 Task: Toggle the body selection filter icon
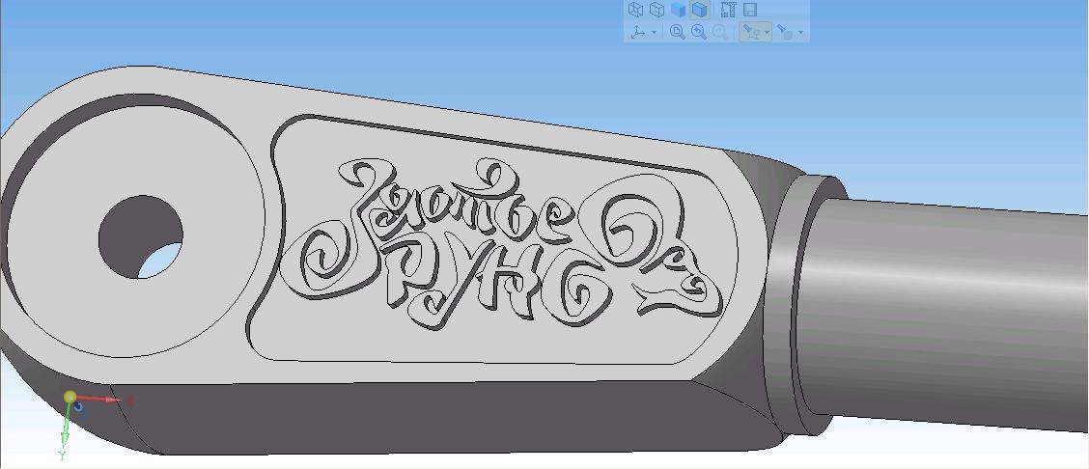pyautogui.click(x=785, y=32)
